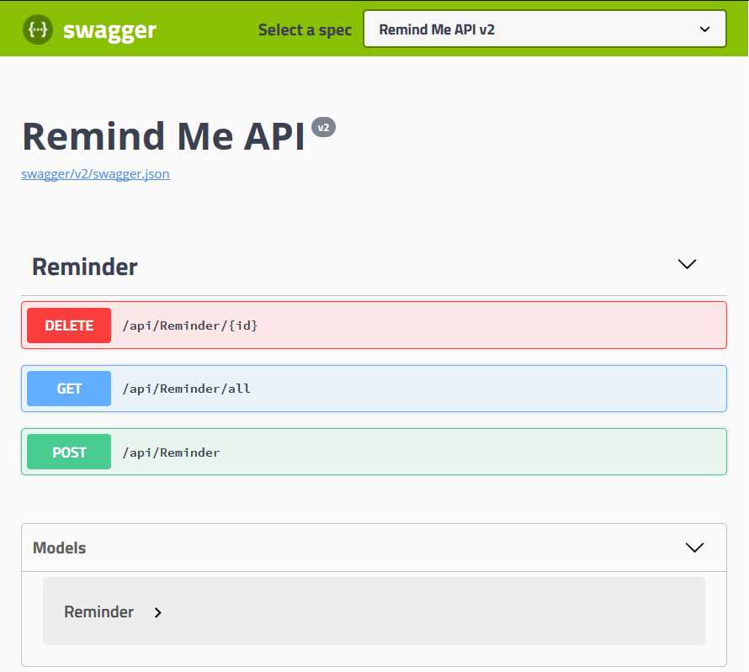Open the swagger/v2/swagger.json link

(x=95, y=173)
